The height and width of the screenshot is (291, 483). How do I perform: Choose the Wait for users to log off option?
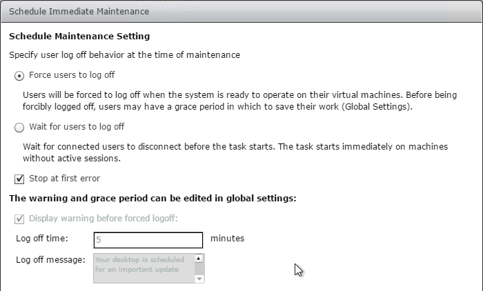click(x=19, y=128)
